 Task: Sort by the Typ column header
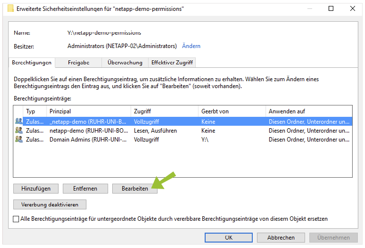35,111
